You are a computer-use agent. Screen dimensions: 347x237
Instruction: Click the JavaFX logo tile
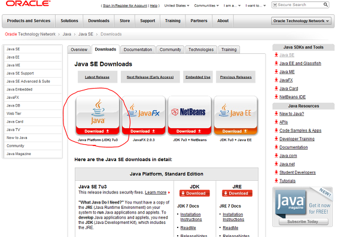[144, 112]
